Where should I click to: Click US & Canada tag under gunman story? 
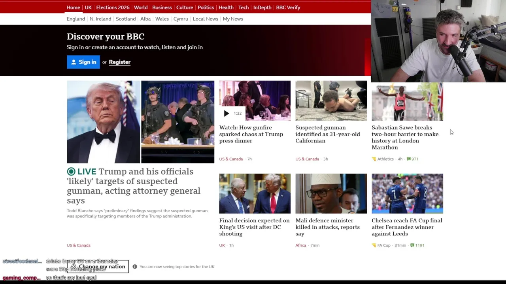point(307,159)
